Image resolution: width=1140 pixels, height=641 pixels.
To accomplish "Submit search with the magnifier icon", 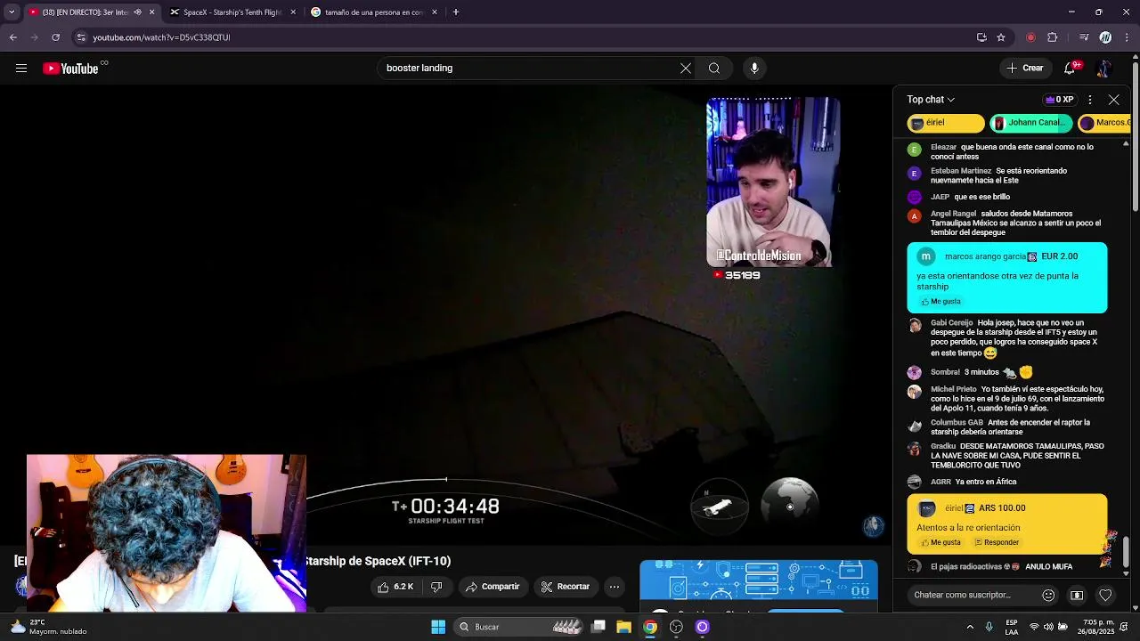I will [714, 69].
